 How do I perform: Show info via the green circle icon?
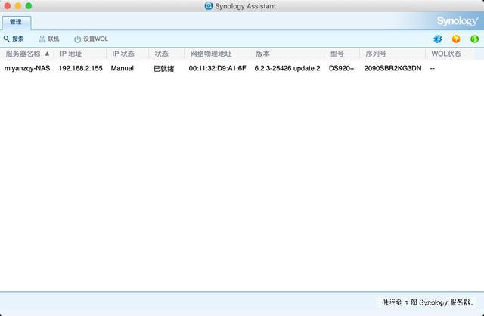pos(474,39)
